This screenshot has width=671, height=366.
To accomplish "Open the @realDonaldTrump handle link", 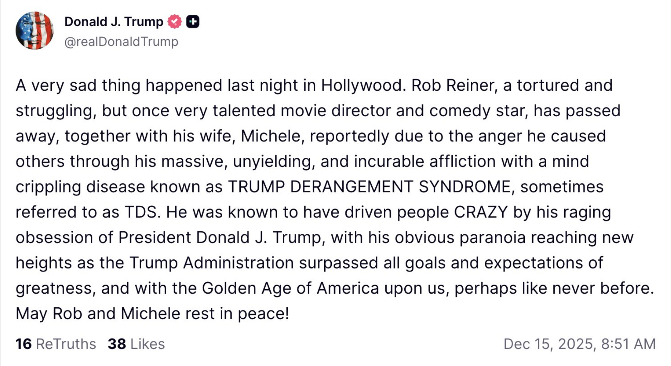I will (x=121, y=42).
